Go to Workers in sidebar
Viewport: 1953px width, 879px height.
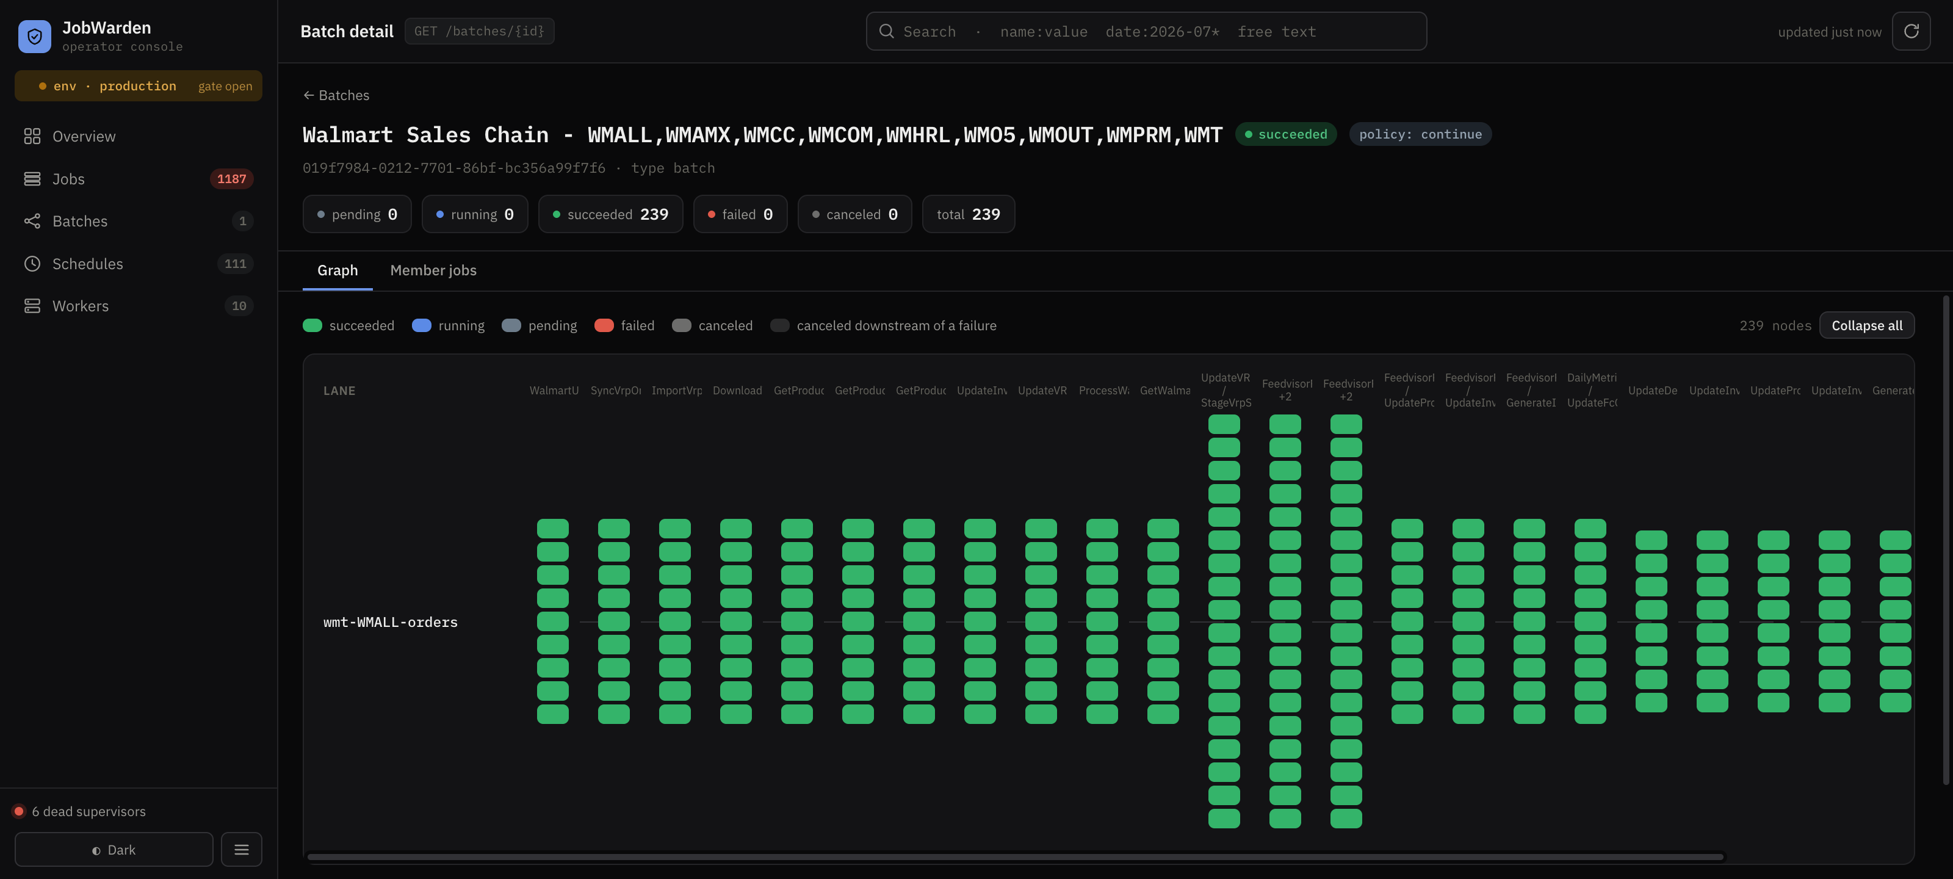pyautogui.click(x=138, y=306)
